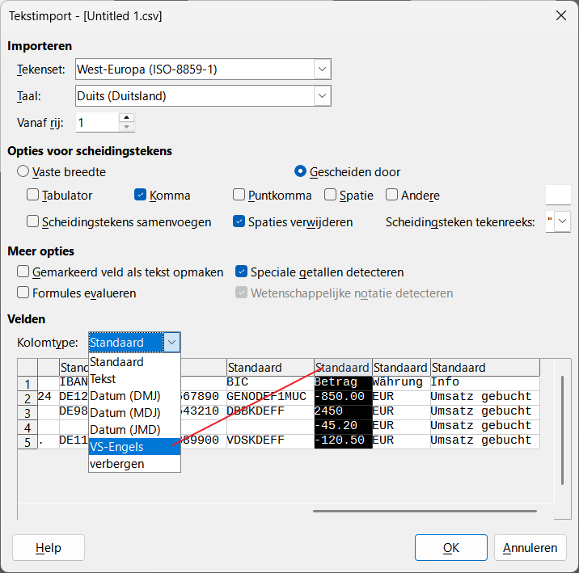The height and width of the screenshot is (573, 579).
Task: Open the Scheidingsteken tekenreeks dropdown arrow
Action: 563,221
